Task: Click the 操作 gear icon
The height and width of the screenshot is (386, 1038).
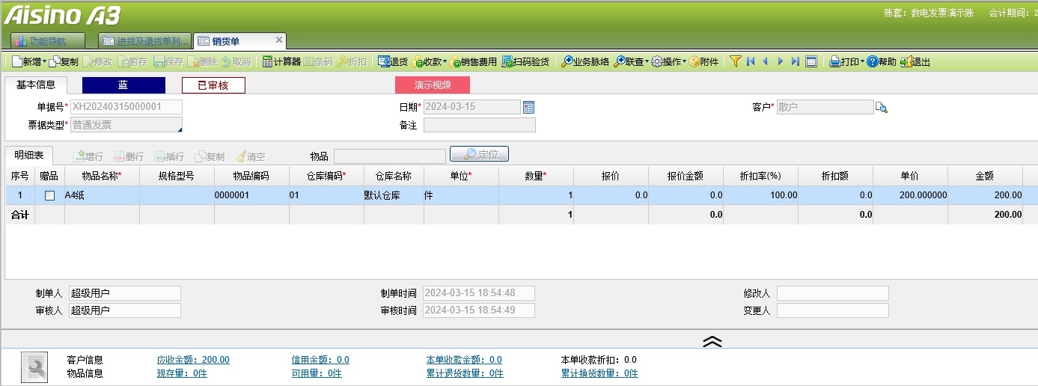Action: (x=656, y=62)
